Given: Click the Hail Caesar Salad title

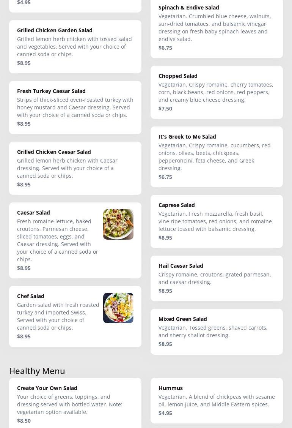Looking at the screenshot, I should (181, 266).
